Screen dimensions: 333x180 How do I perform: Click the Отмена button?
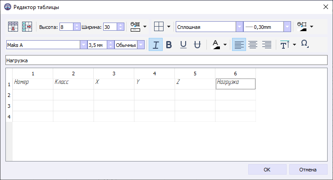point(308,170)
